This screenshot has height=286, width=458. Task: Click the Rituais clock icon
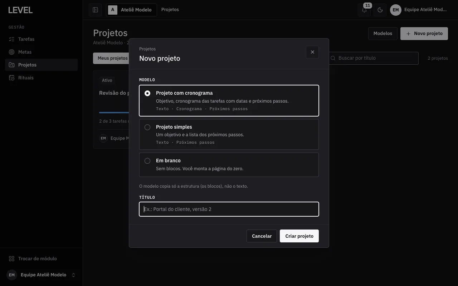12,78
